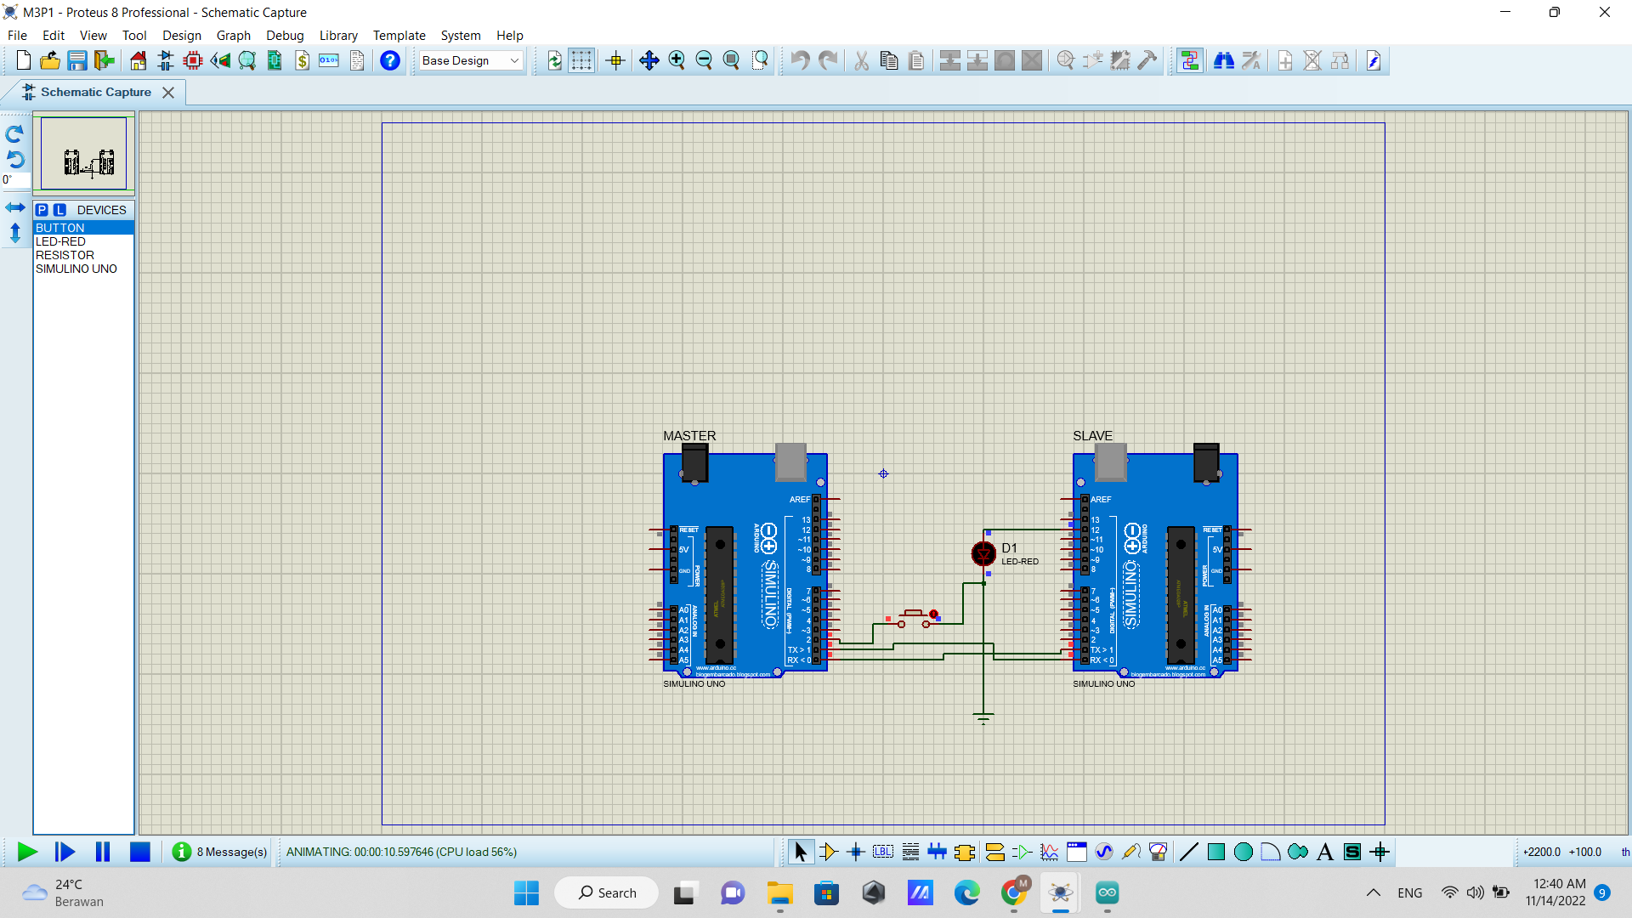Select LED-RED in the devices list
The width and height of the screenshot is (1632, 918).
click(83, 241)
